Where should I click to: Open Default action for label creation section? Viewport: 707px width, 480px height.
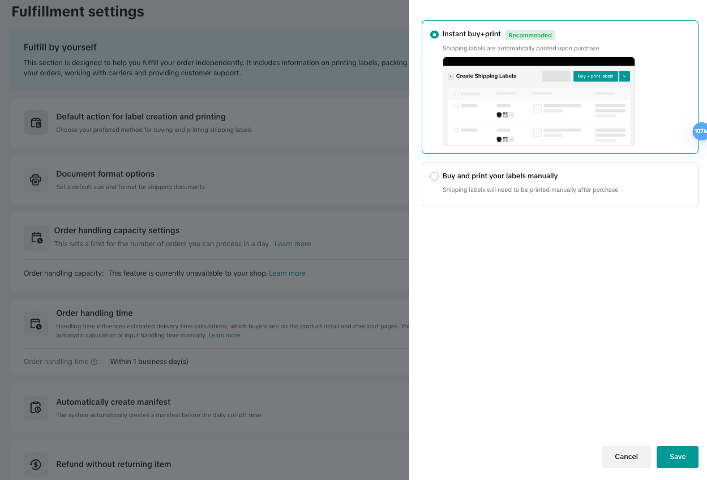(140, 117)
